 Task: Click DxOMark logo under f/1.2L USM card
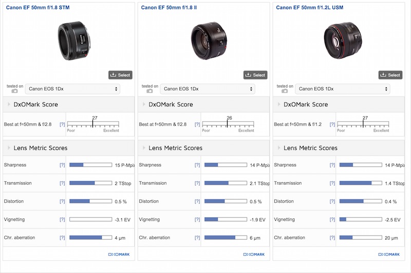(x=389, y=255)
